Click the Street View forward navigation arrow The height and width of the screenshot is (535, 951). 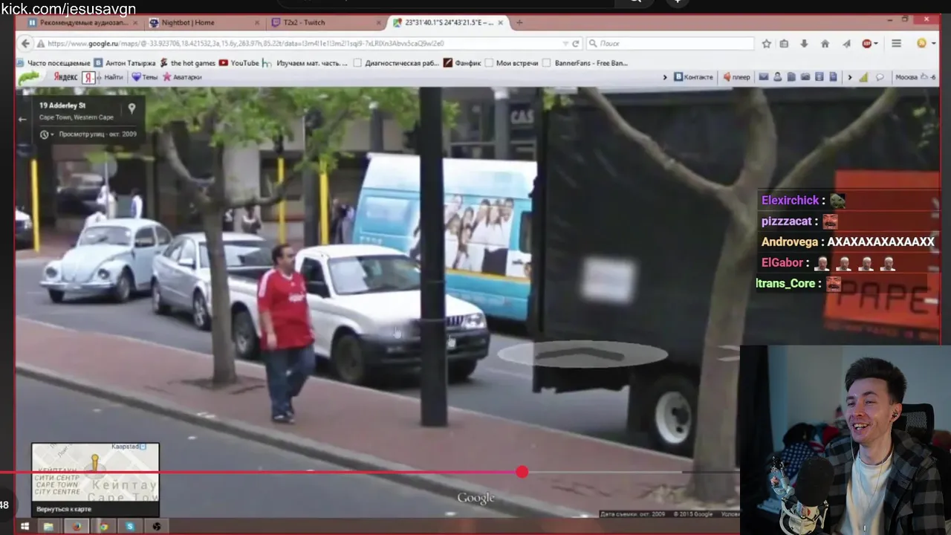pyautogui.click(x=582, y=355)
